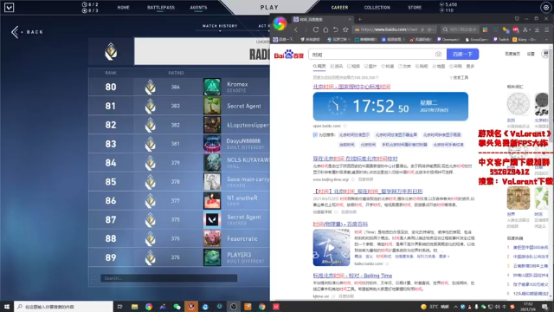Image resolution: width=554 pixels, height=312 pixels.
Task: Click the rank badge in row 81
Action: pos(150,106)
